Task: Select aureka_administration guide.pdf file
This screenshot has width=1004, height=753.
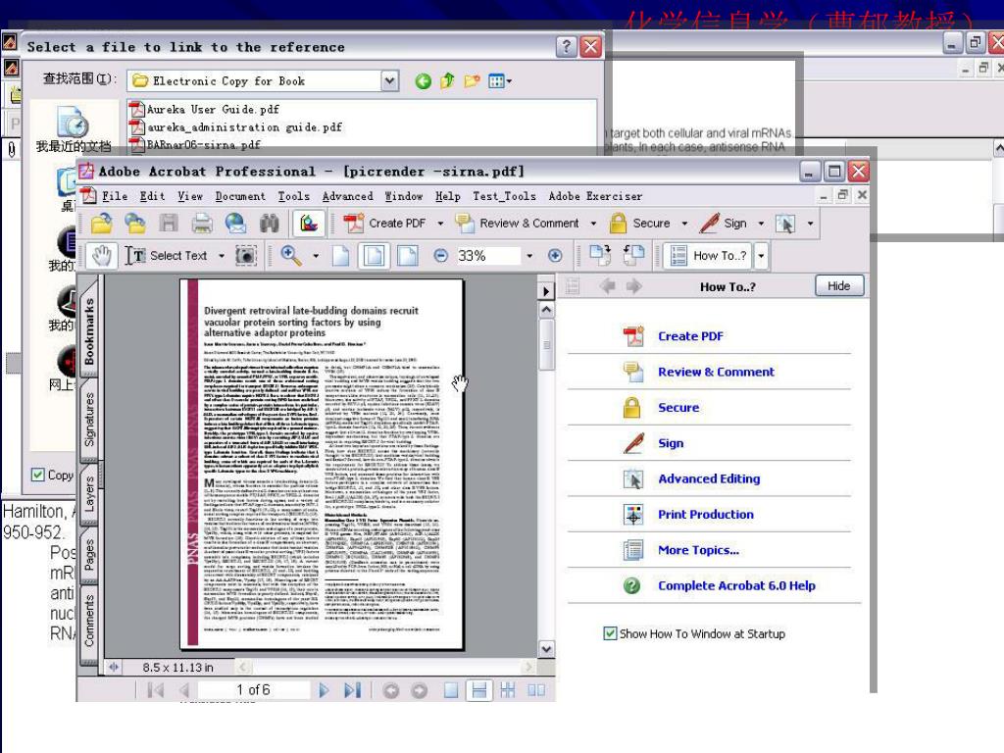Action: pyautogui.click(x=237, y=126)
